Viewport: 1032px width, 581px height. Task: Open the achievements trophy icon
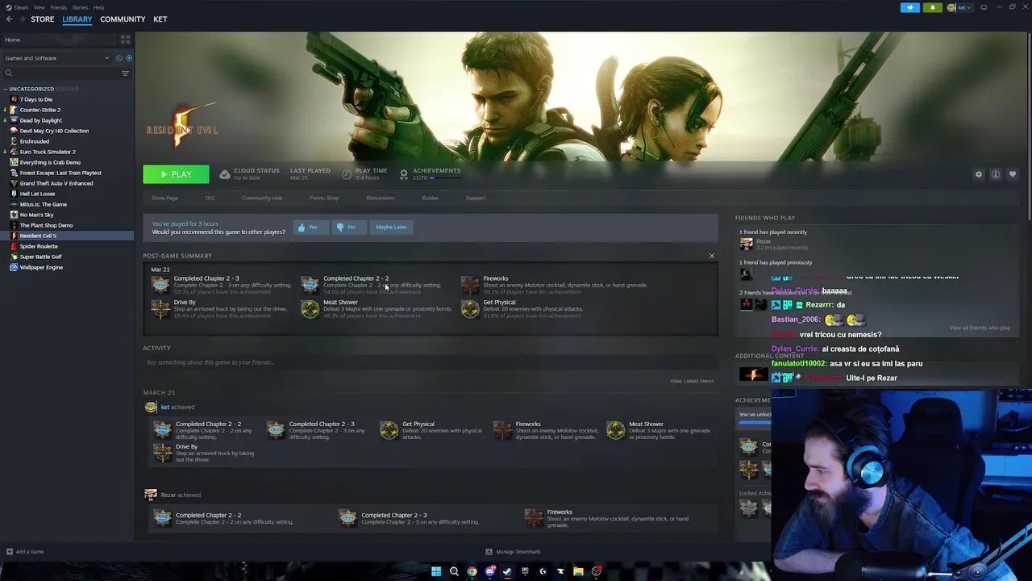coord(404,173)
